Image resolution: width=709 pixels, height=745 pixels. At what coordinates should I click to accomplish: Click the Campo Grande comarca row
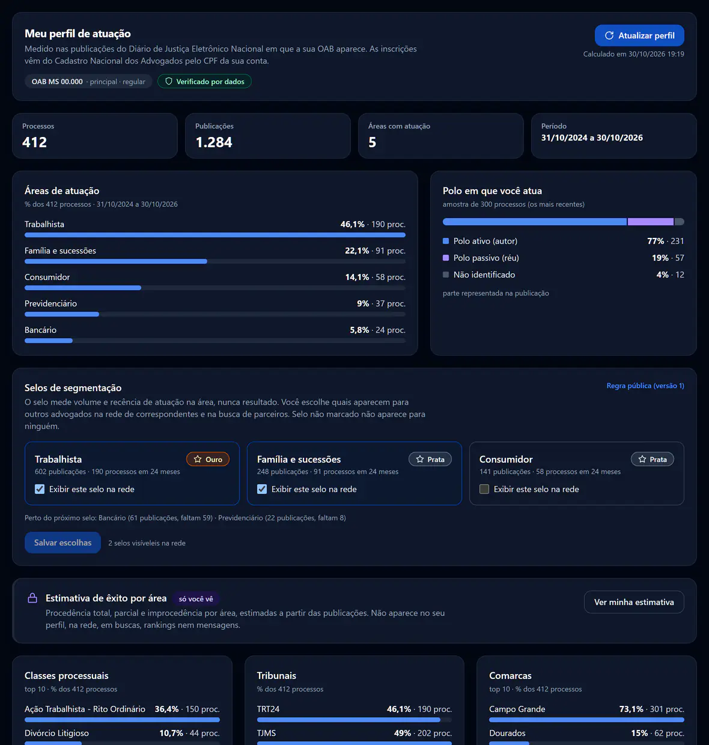coord(586,713)
